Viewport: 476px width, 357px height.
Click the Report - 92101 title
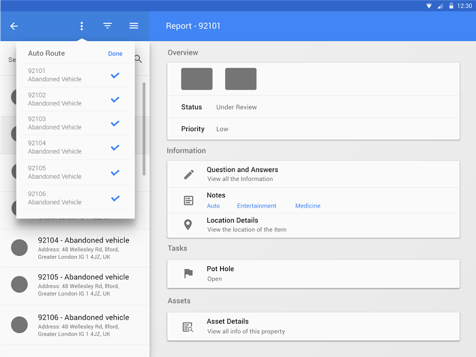click(x=193, y=26)
